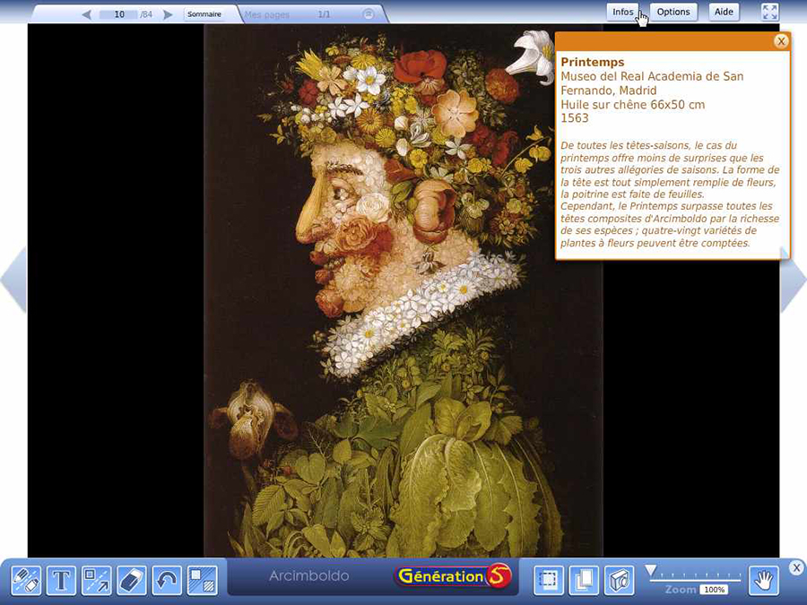Select the Text tool
807x605 pixels.
tap(60, 581)
